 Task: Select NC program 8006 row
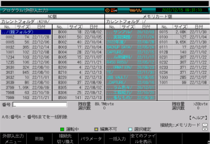pos(78,62)
